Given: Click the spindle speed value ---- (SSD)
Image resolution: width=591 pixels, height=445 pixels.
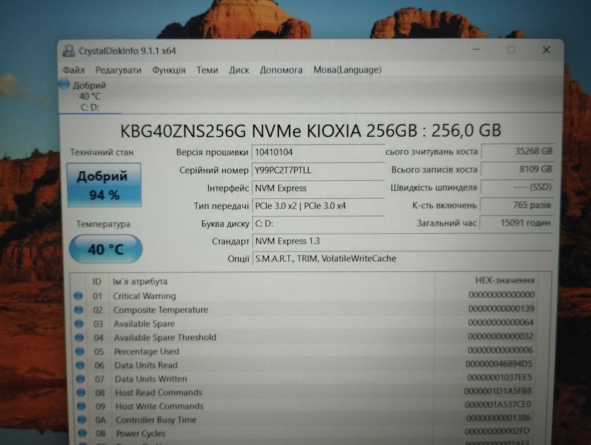Looking at the screenshot, I should pyautogui.click(x=517, y=187).
